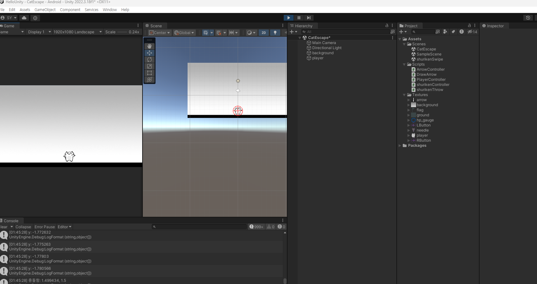This screenshot has width=537, height=284.
Task: Select Directional Light in Hierarchy
Action: [327, 48]
